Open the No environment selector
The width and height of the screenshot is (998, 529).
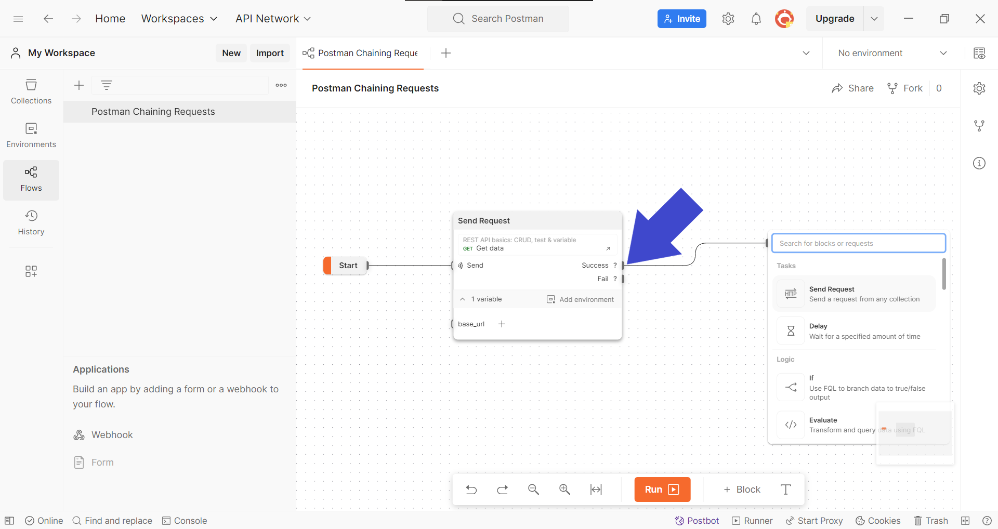[892, 53]
